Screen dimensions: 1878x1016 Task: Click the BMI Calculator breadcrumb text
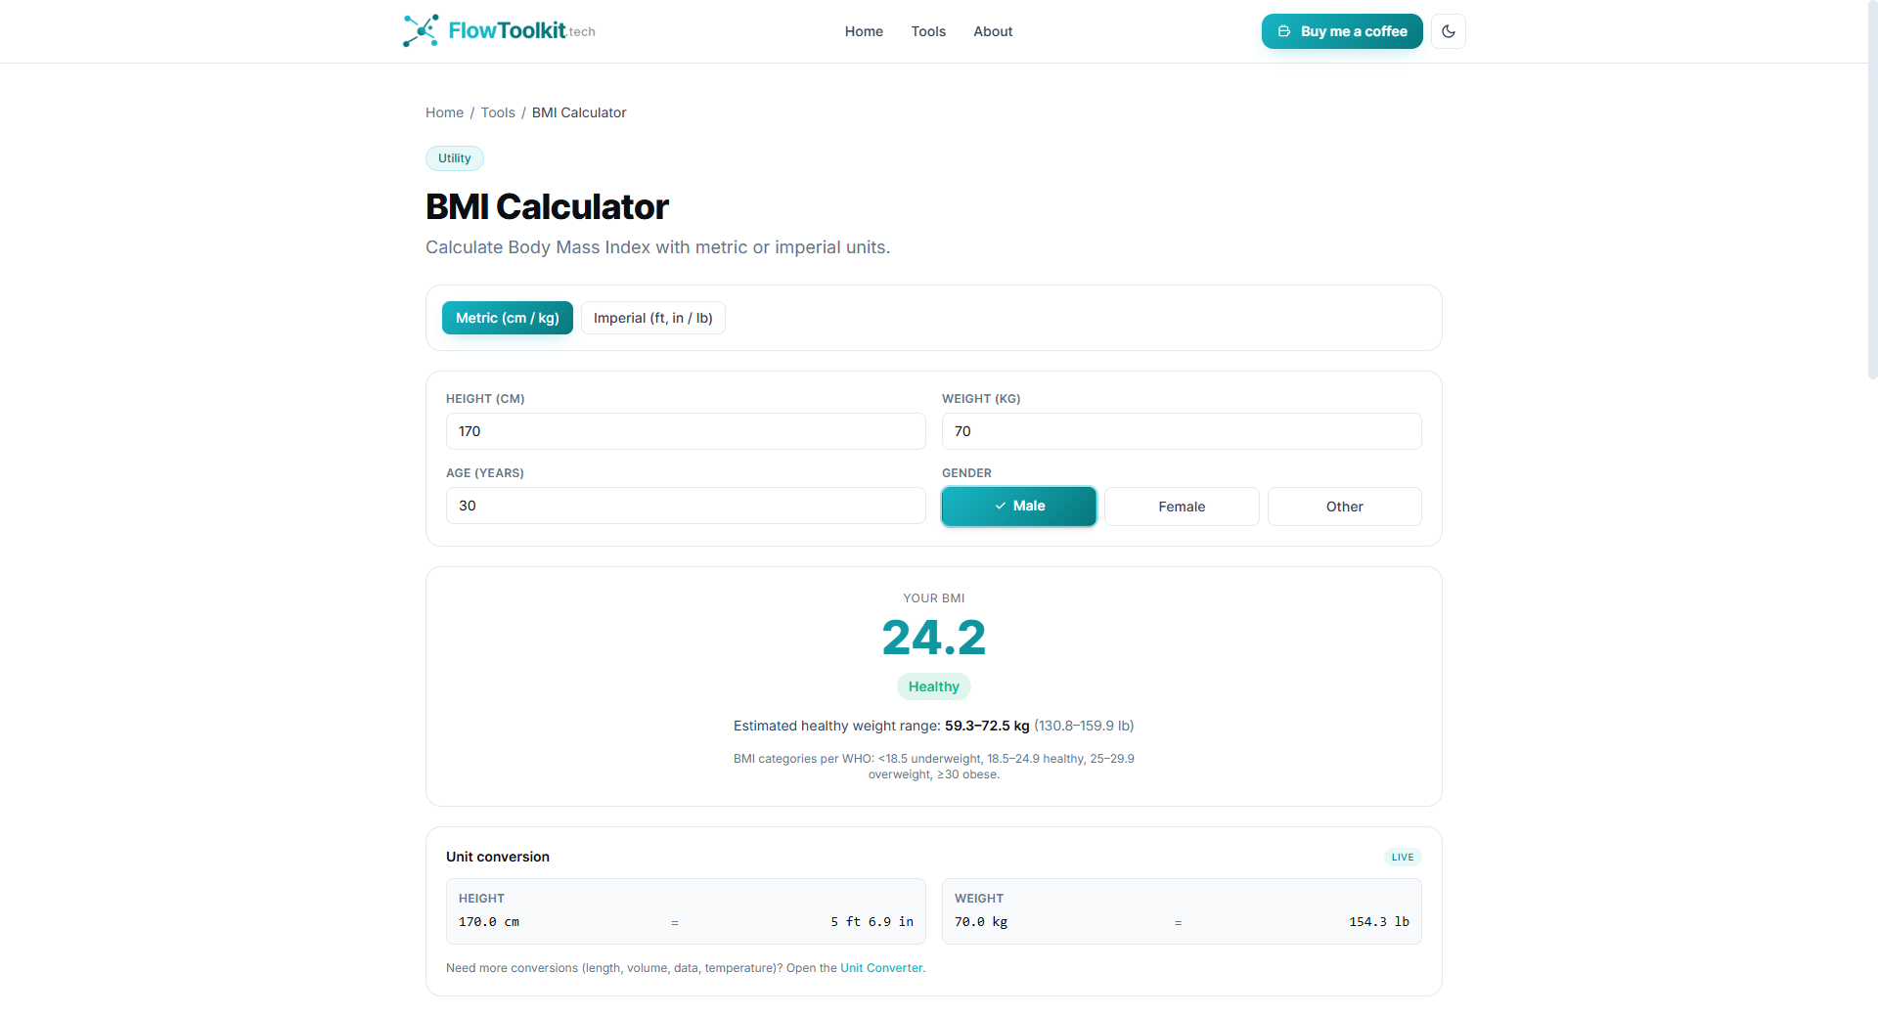[579, 112]
